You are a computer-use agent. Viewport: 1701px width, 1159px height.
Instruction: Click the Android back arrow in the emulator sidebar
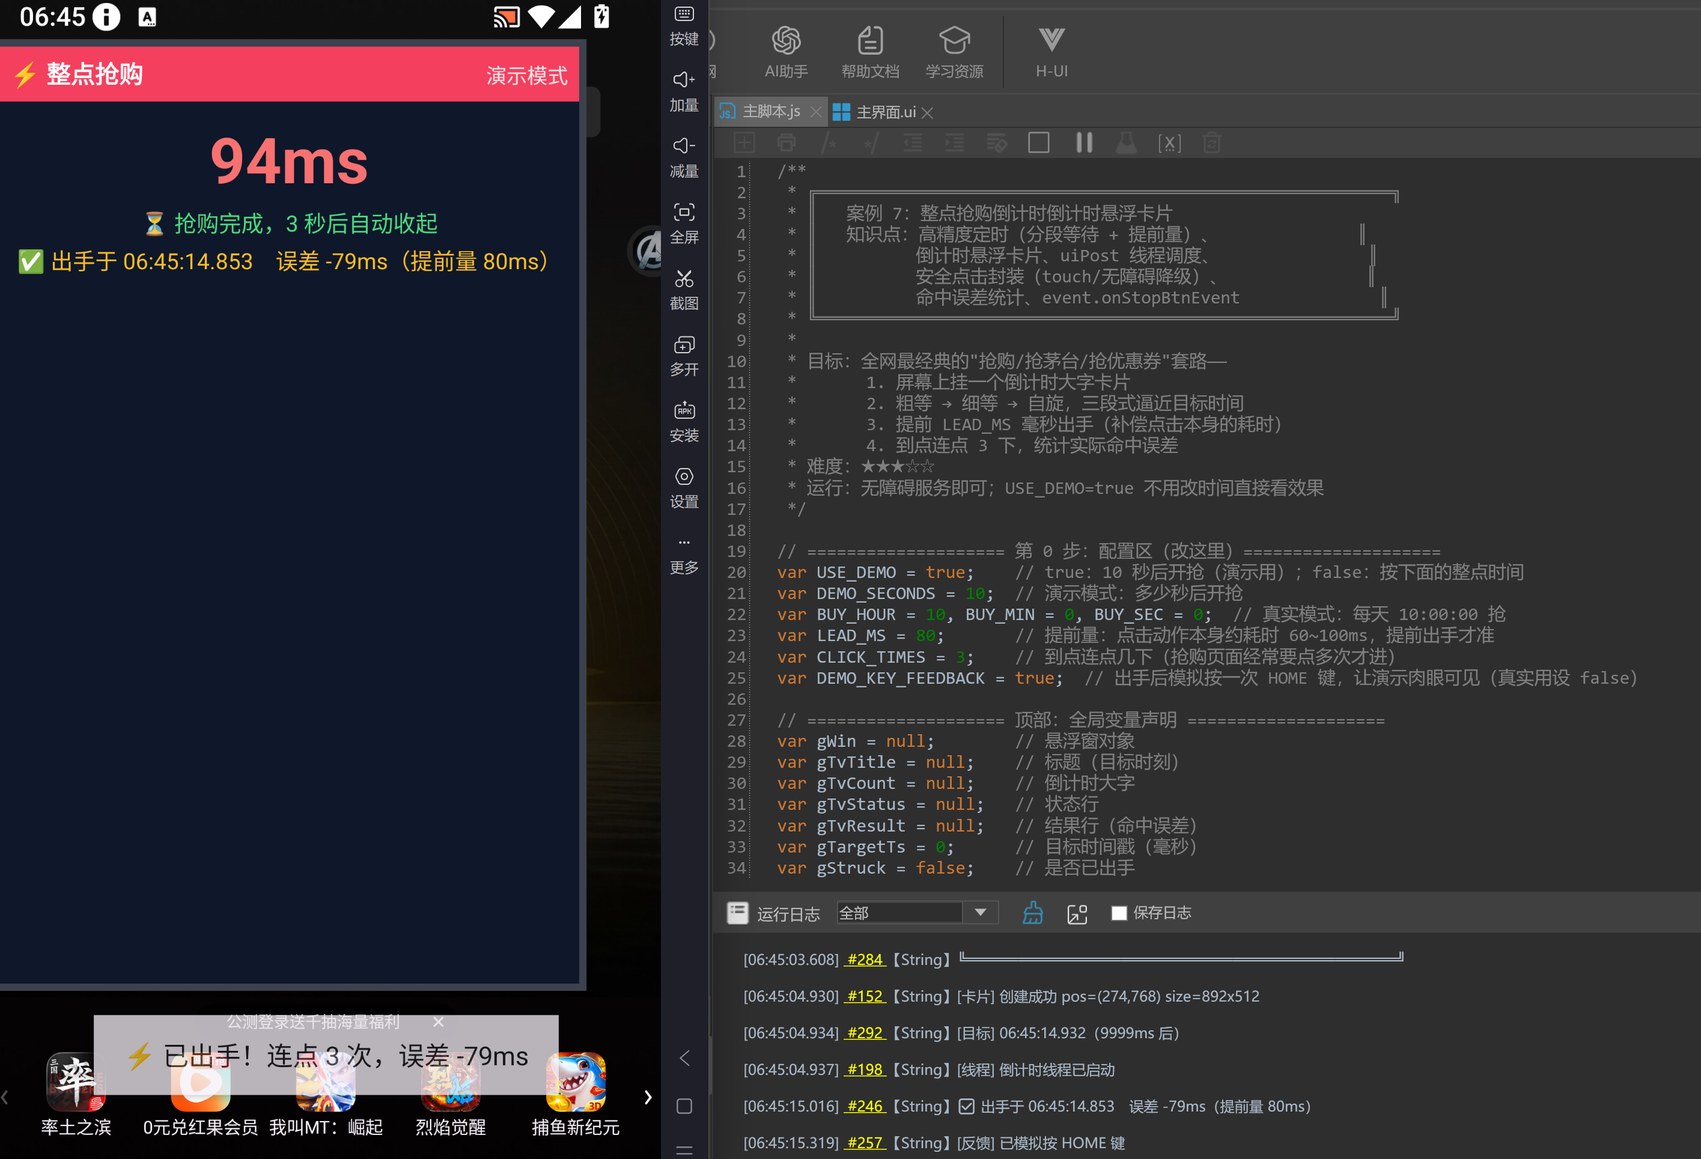[684, 1057]
